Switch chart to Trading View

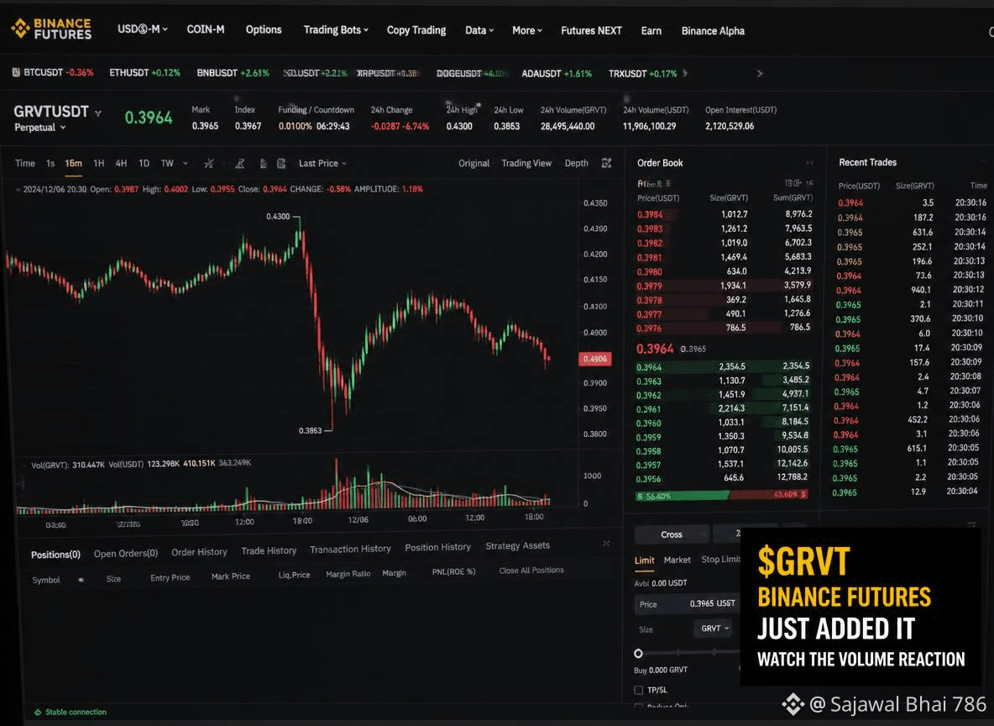[526, 163]
